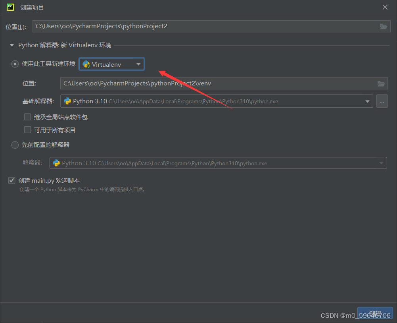Click the project location path field
Viewport: 397px width, 323px height.
tap(211, 26)
